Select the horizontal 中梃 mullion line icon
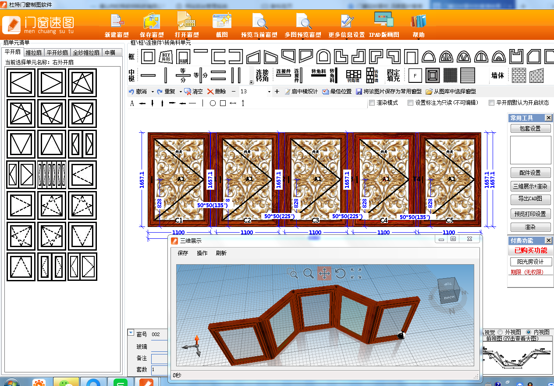This screenshot has height=386, width=554. (x=148, y=75)
